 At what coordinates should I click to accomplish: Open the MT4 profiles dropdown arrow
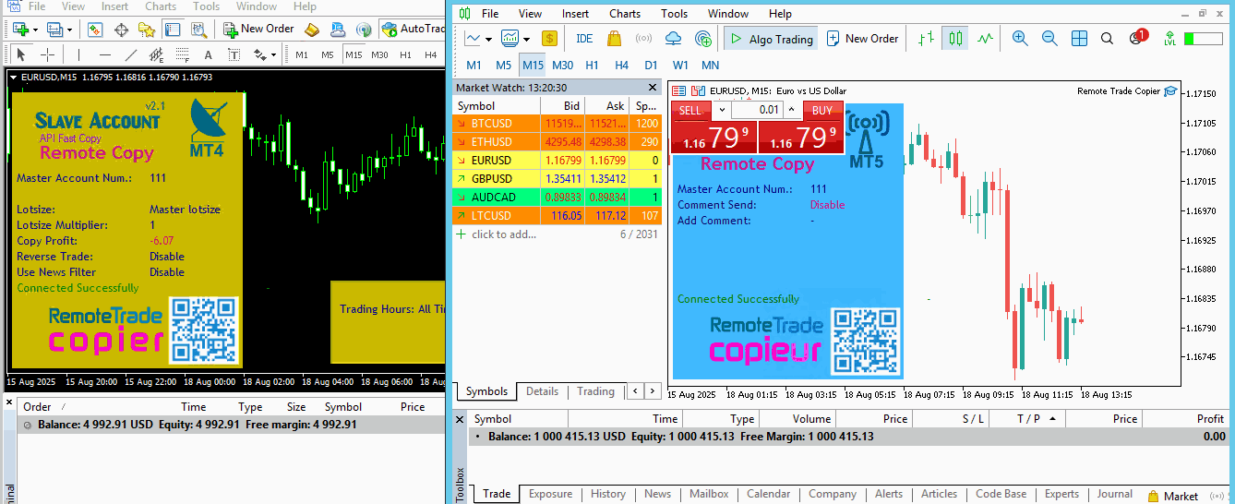(x=69, y=30)
